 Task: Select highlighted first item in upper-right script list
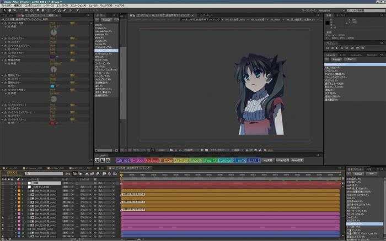(x=355, y=64)
